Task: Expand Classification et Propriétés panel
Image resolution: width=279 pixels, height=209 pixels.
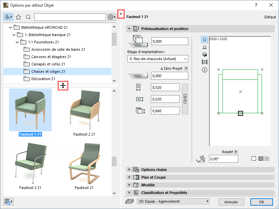Action: click(129, 192)
